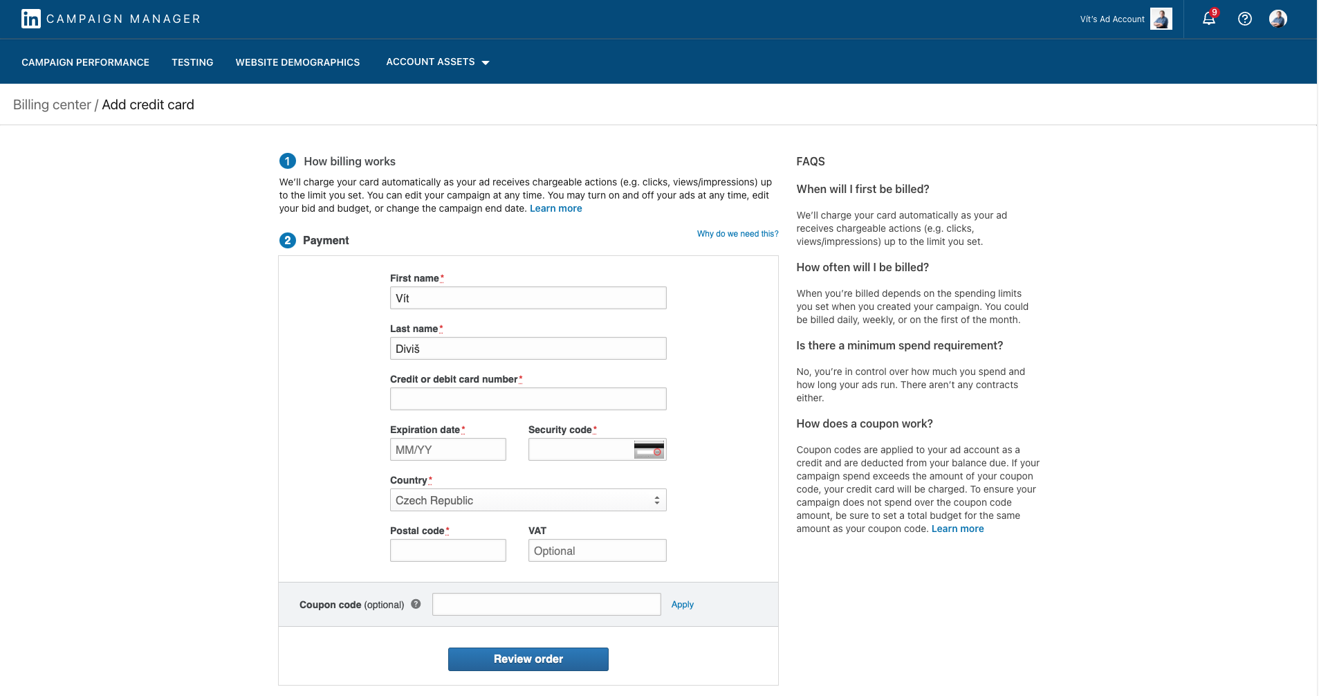Screen dimensions: 1319x696
Task: Click the LinkedIn logo icon
Action: tap(31, 19)
